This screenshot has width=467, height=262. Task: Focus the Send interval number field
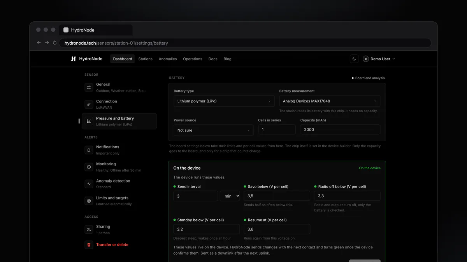click(x=196, y=196)
